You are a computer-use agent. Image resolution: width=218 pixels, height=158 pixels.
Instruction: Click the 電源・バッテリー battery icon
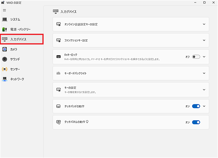coord(5,29)
